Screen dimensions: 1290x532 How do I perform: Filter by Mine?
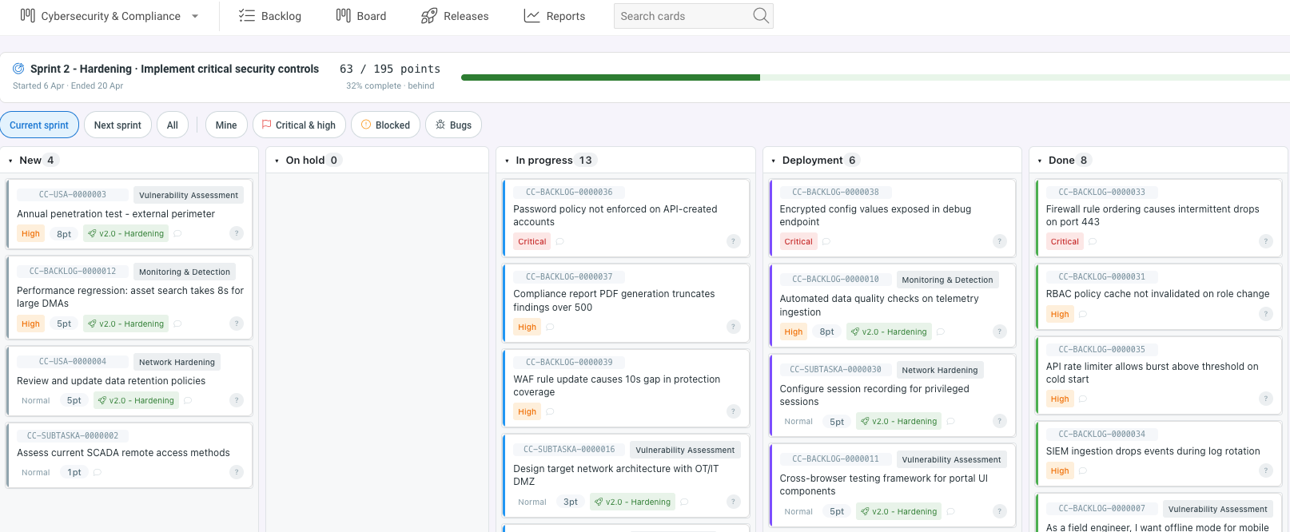coord(226,125)
